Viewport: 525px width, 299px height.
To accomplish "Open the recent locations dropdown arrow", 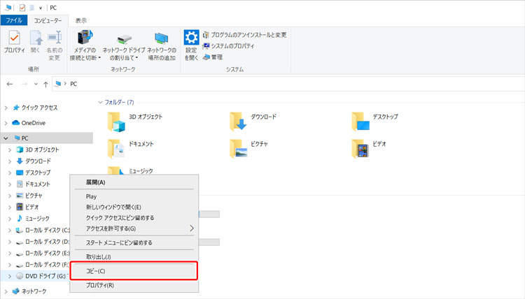I will tap(36, 85).
